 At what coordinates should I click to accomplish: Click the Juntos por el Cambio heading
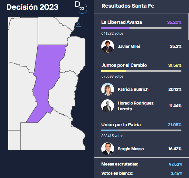tap(124, 65)
